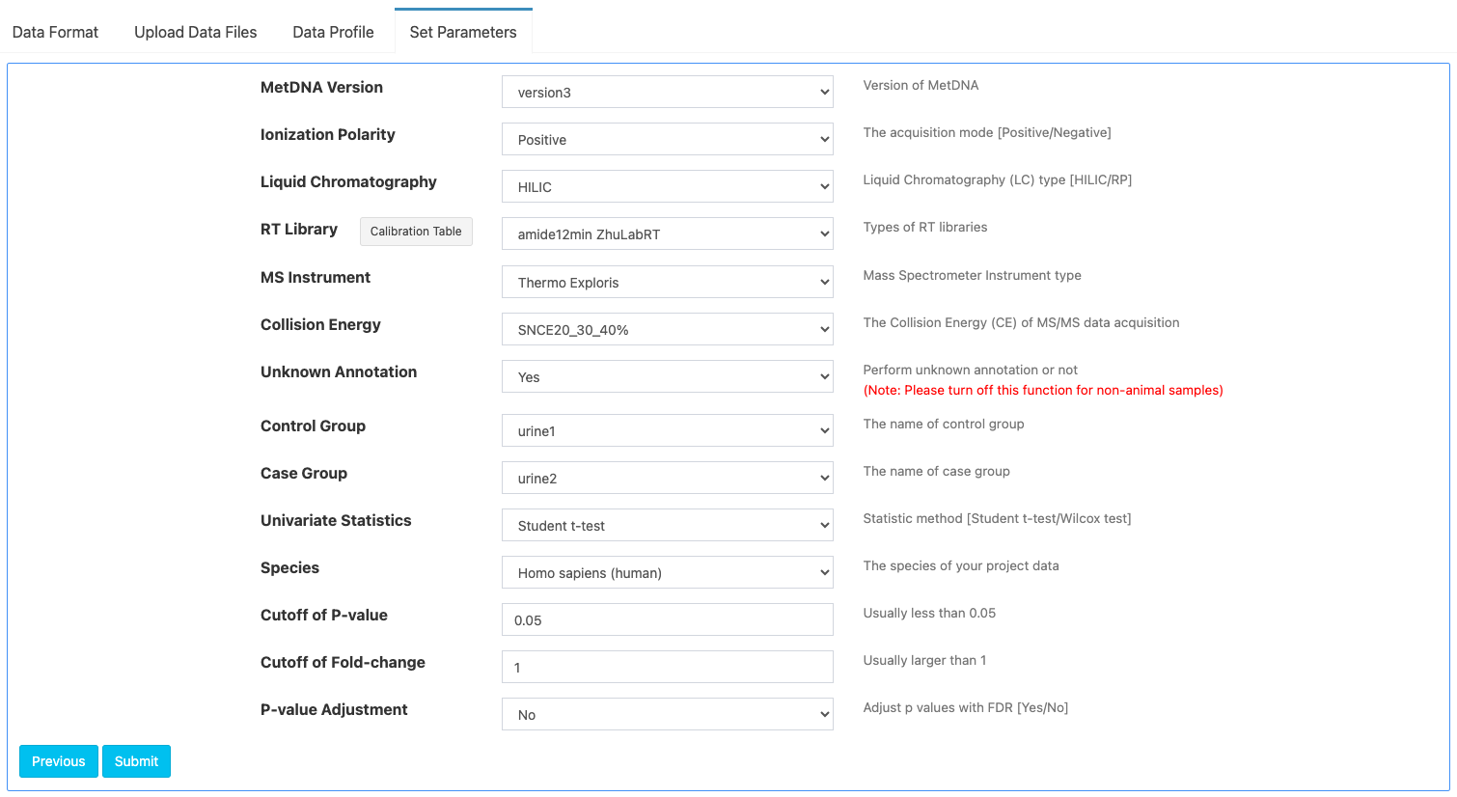
Task: Open the Unknown Annotation Yes/No dropdown
Action: 667,377
